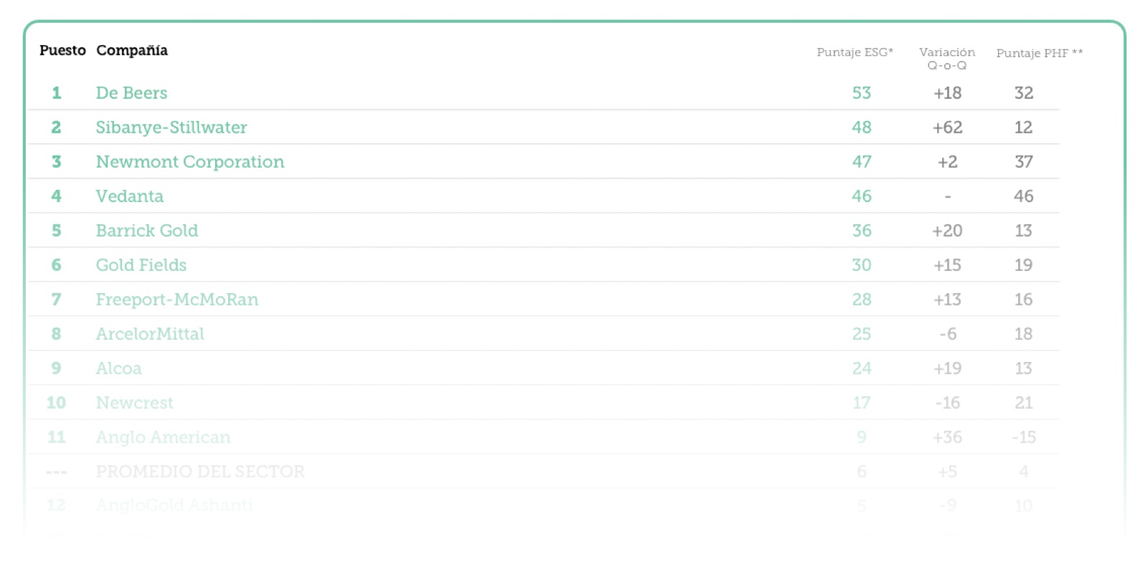Image resolution: width=1148 pixels, height=562 pixels.
Task: Click the Puesto column header
Action: click(62, 50)
